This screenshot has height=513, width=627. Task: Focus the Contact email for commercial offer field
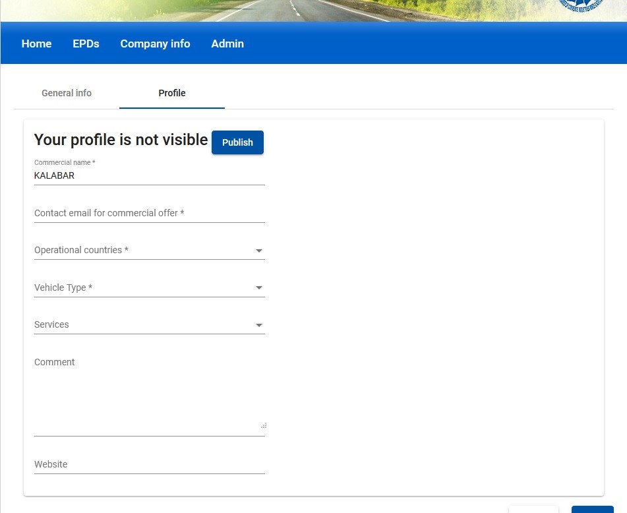(x=149, y=213)
